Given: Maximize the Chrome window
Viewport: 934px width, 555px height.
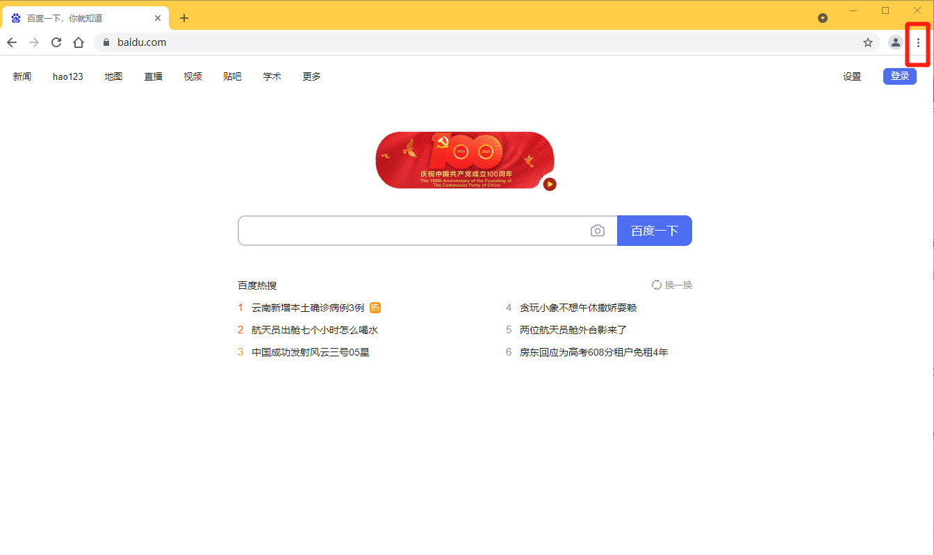Looking at the screenshot, I should (885, 10).
